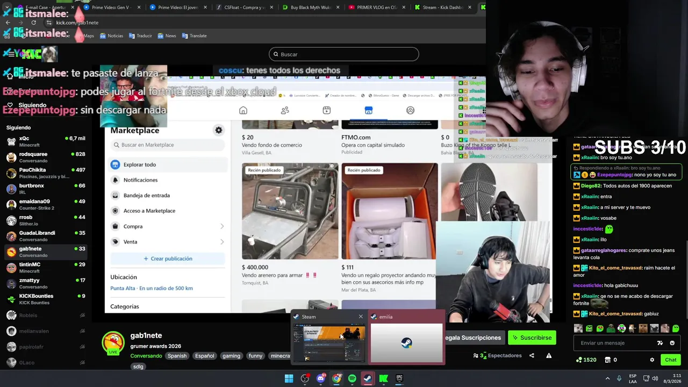Select the gaming tag
This screenshot has height=387, width=688.
pyautogui.click(x=231, y=356)
